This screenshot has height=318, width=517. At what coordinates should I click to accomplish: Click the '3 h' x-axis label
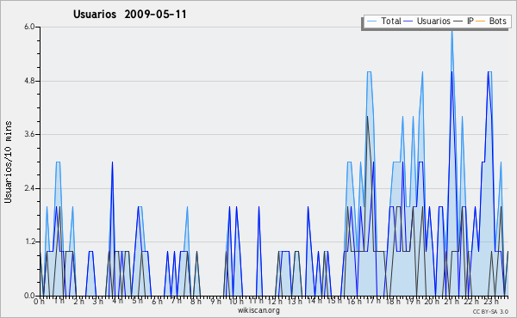tap(98, 301)
